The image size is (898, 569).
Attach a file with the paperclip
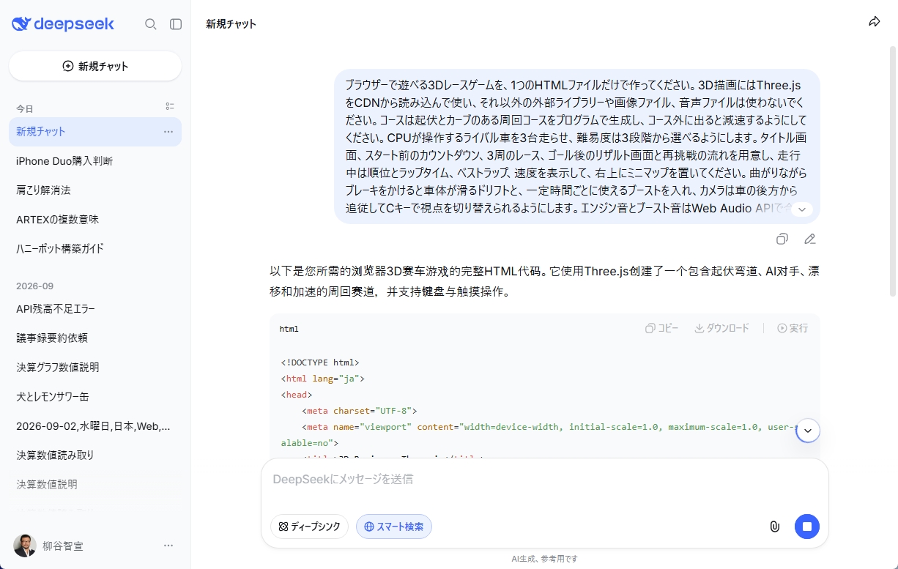[x=774, y=527]
